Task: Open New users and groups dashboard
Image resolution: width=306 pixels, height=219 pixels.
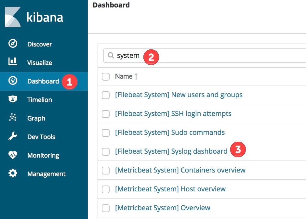Action: 179,95
